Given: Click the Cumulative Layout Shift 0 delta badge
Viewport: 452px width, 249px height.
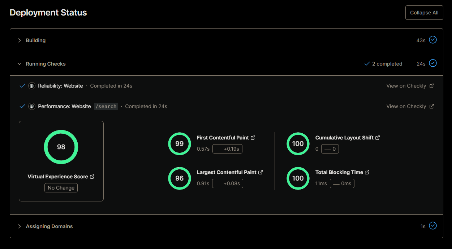Looking at the screenshot, I should (330, 149).
